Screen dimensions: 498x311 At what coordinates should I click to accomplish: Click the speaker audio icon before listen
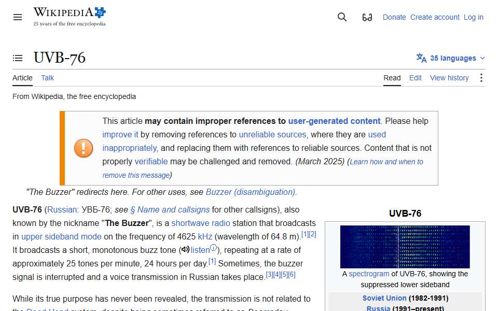185,250
